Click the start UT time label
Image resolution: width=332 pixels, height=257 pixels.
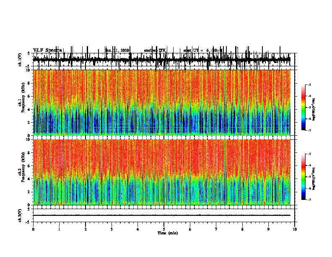tap(203, 50)
